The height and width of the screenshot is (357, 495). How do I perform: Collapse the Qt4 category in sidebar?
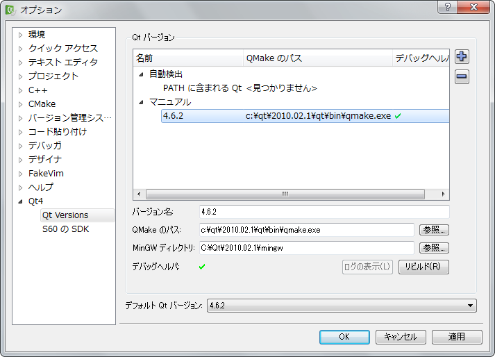point(21,201)
